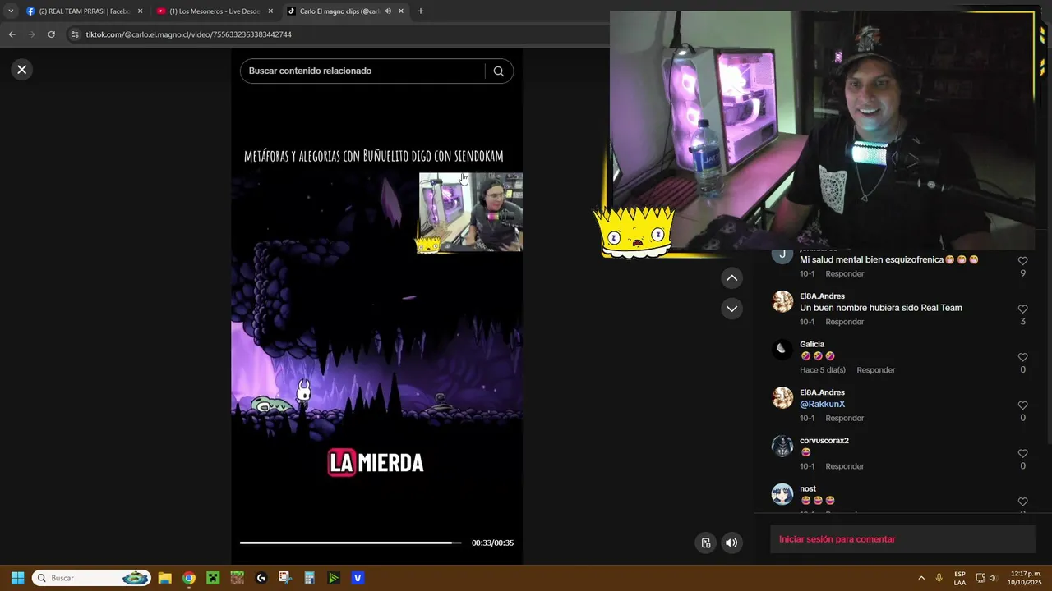Like the 'Mi salud mental bien esquizofrenica' comment
The height and width of the screenshot is (591, 1052).
pyautogui.click(x=1022, y=261)
